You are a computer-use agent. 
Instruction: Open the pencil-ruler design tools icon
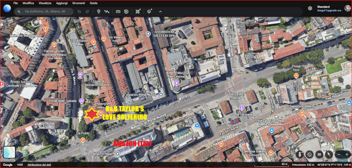point(138,12)
